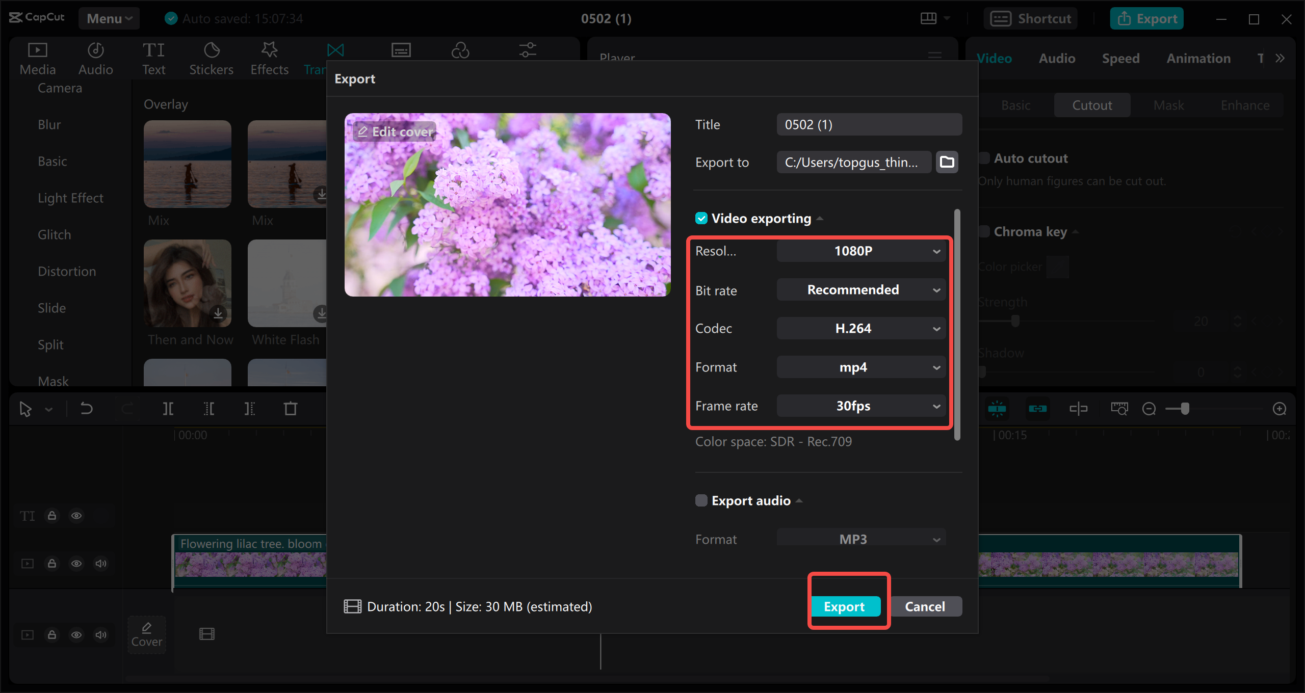Click the Delete right split tool
The height and width of the screenshot is (693, 1305).
[250, 409]
